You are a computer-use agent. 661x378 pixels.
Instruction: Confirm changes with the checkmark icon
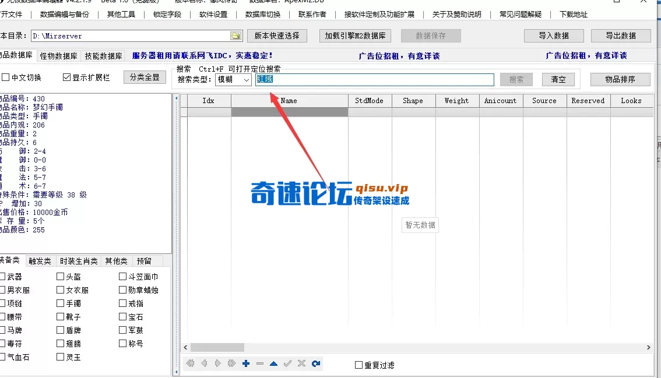pyautogui.click(x=288, y=363)
